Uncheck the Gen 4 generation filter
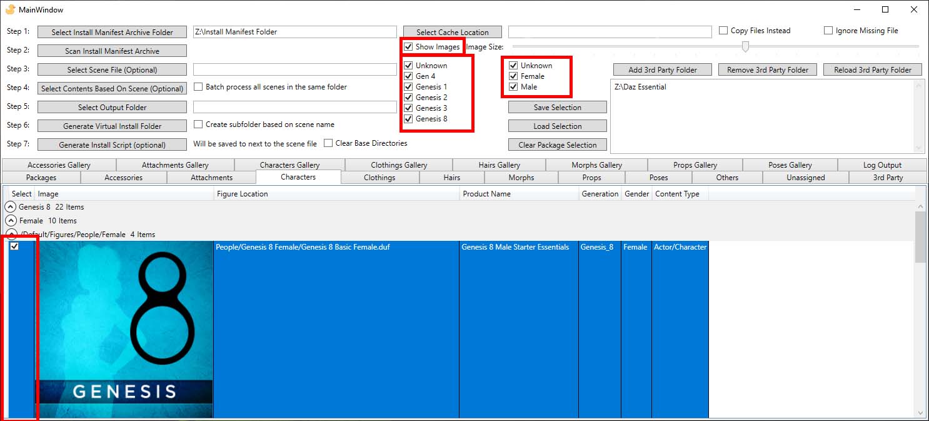The width and height of the screenshot is (929, 421). pyautogui.click(x=408, y=76)
